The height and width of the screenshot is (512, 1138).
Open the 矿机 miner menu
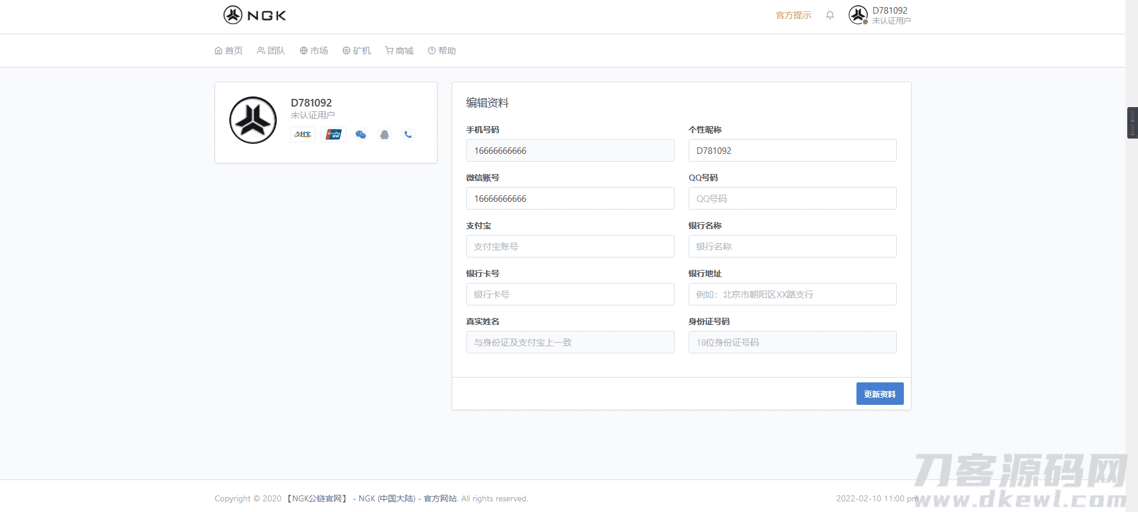pos(357,51)
